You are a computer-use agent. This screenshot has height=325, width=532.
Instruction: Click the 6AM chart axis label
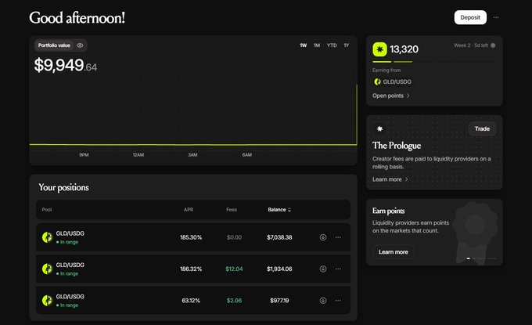coord(247,155)
